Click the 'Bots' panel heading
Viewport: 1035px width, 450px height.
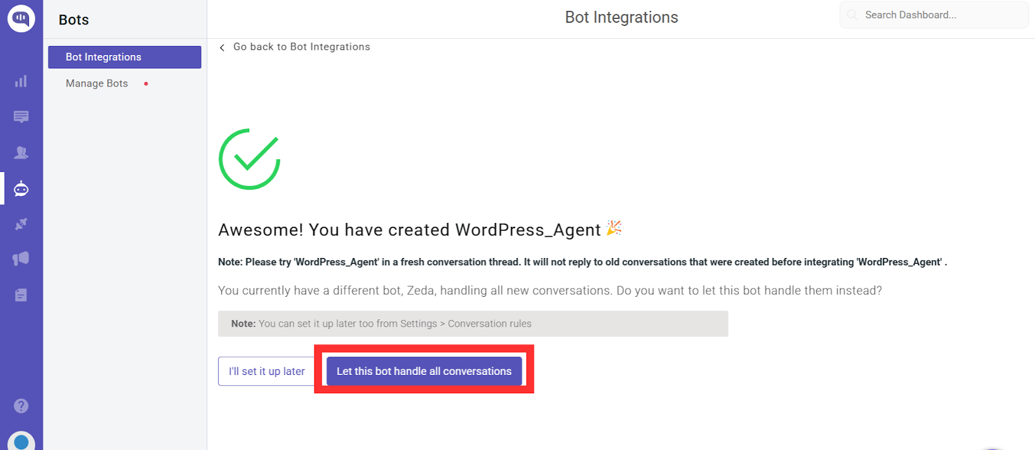[74, 20]
